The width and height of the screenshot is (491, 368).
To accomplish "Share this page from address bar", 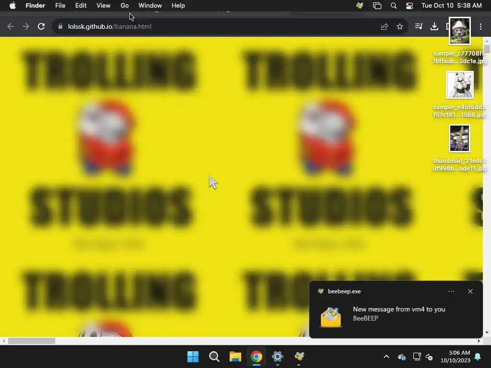I will (x=385, y=27).
